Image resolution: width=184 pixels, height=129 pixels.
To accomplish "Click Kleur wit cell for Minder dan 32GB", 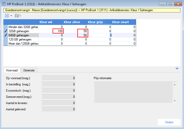I will pos(51,27).
